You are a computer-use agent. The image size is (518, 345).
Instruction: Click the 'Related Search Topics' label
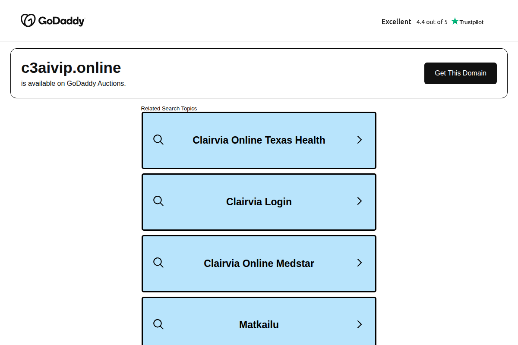click(169, 109)
